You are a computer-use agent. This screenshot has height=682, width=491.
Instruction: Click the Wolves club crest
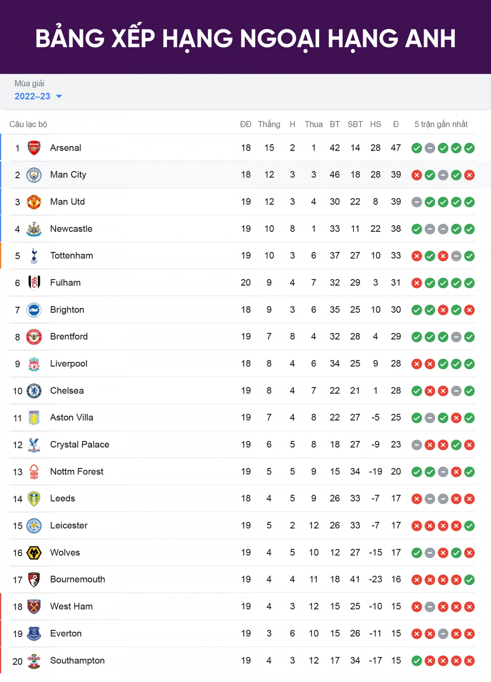(x=34, y=553)
